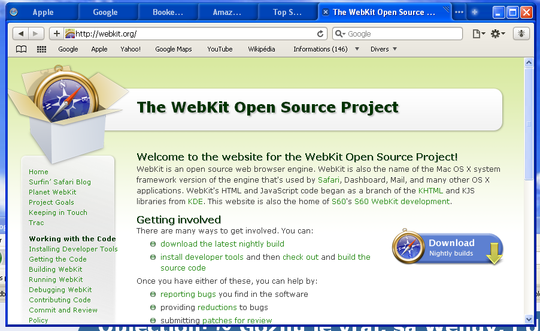Open the Google bookmark
The height and width of the screenshot is (331, 540).
pyautogui.click(x=68, y=49)
